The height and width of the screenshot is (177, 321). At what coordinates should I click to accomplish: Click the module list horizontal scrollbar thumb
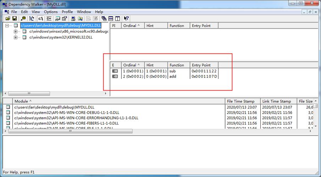coord(71,131)
